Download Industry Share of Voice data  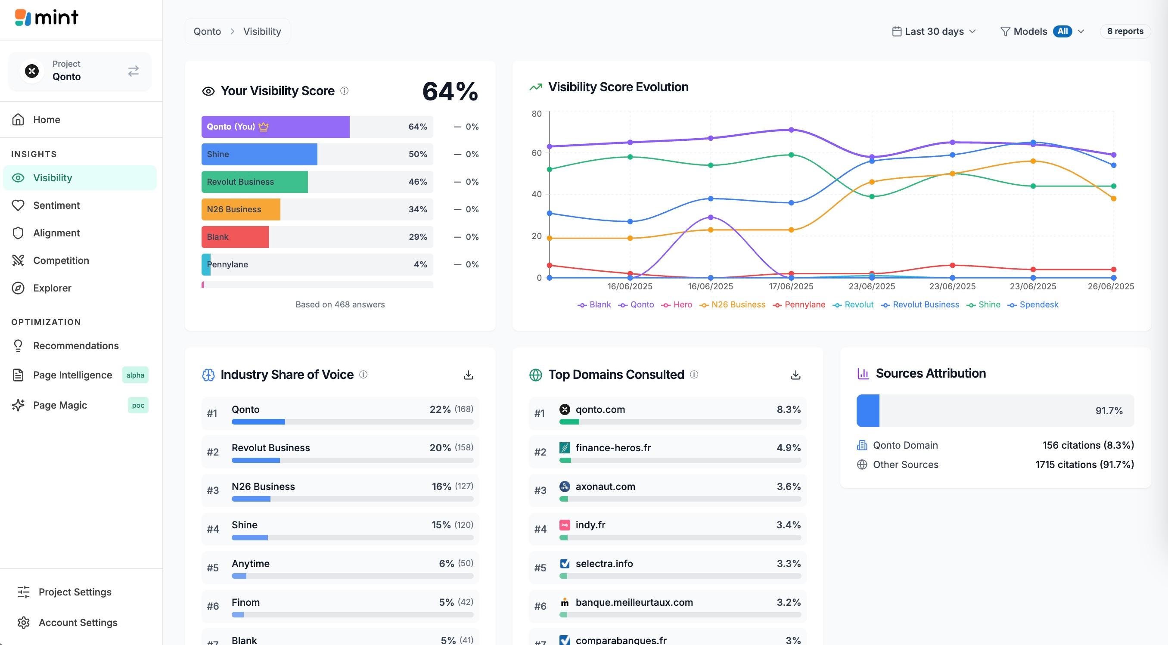469,375
